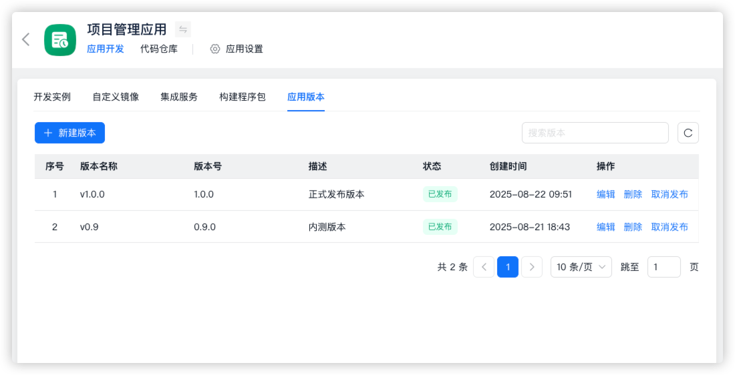Select the 构建程序包 tab
The width and height of the screenshot is (735, 375).
243,97
